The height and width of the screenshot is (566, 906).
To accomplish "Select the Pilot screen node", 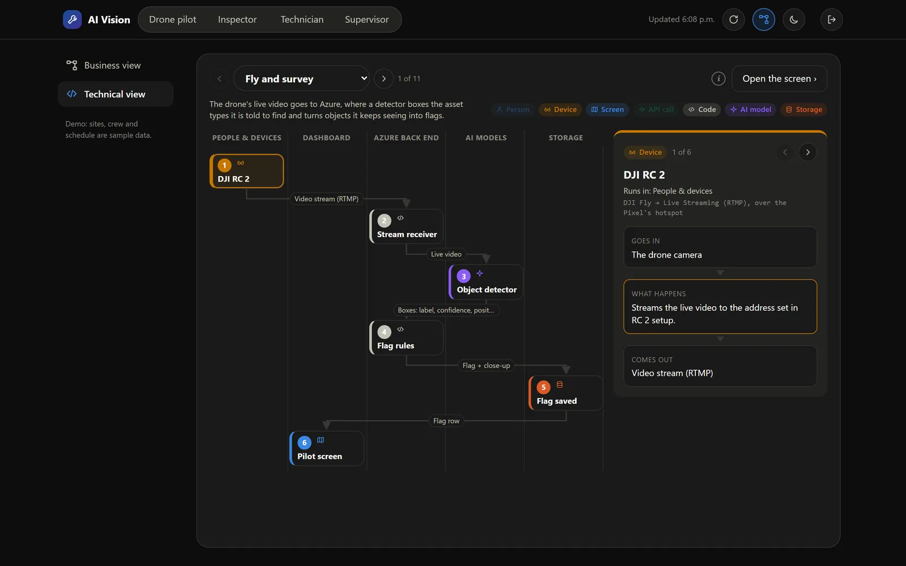I will point(327,448).
